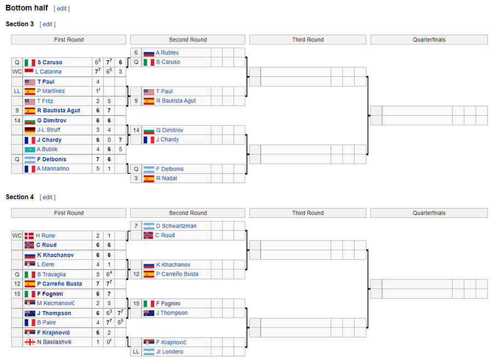Open S Travaglia player link
Image resolution: width=493 pixels, height=360 pixels.
pyautogui.click(x=51, y=275)
